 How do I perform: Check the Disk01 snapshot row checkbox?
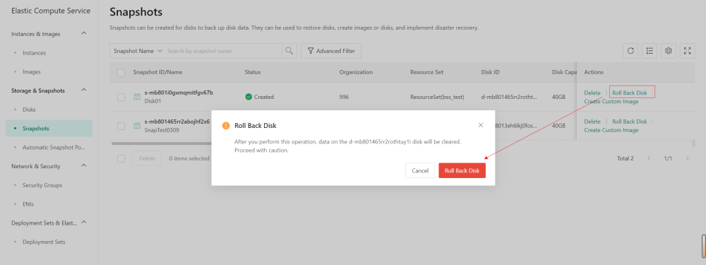(121, 97)
